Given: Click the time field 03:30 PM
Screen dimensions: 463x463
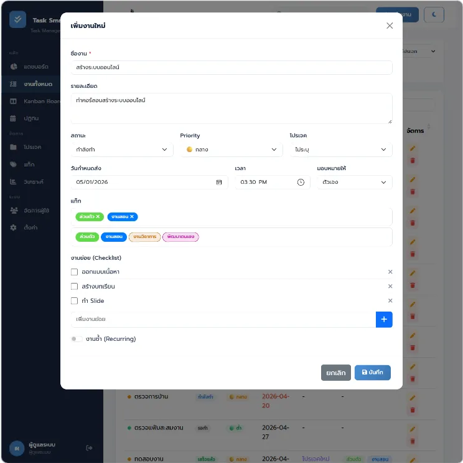Looking at the screenshot, I should point(272,182).
